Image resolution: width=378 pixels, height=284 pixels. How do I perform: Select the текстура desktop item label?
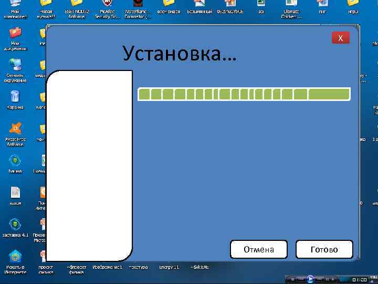click(138, 267)
